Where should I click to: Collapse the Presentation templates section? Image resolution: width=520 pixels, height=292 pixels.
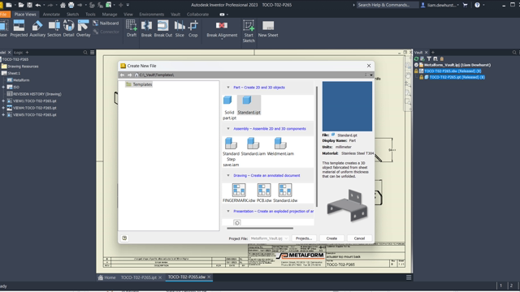tap(228, 211)
